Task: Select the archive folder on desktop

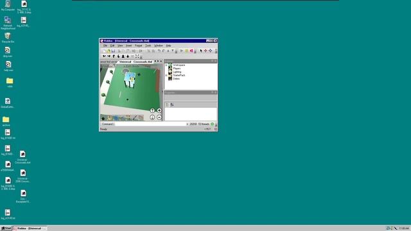Action: pyautogui.click(x=6, y=121)
